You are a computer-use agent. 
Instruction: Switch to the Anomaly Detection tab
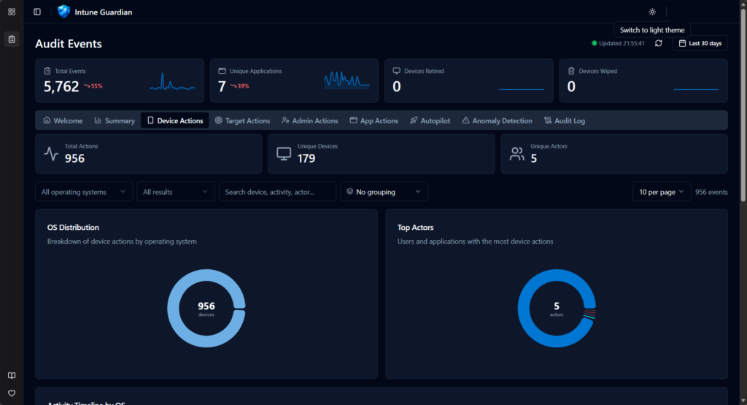tap(495, 120)
